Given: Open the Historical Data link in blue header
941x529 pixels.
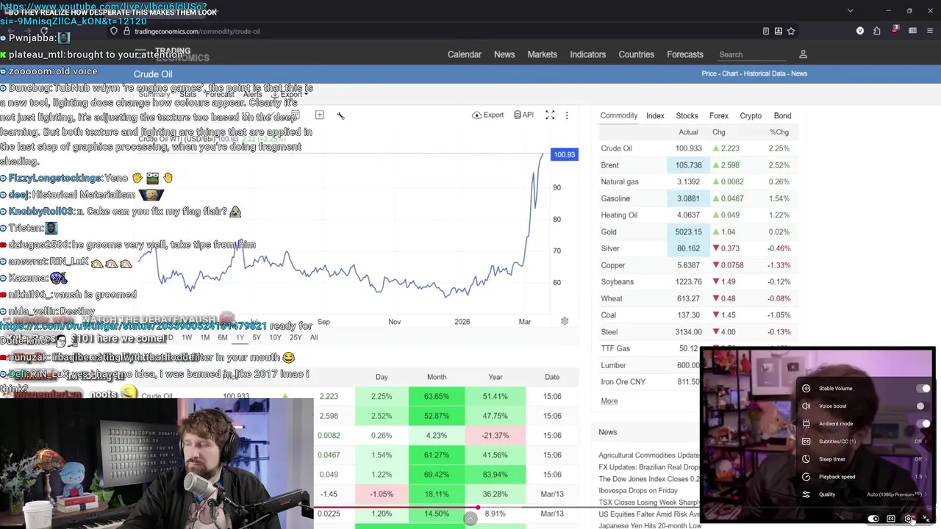Looking at the screenshot, I should (x=765, y=73).
